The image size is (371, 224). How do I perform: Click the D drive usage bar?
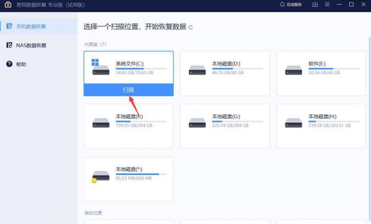[237, 68]
